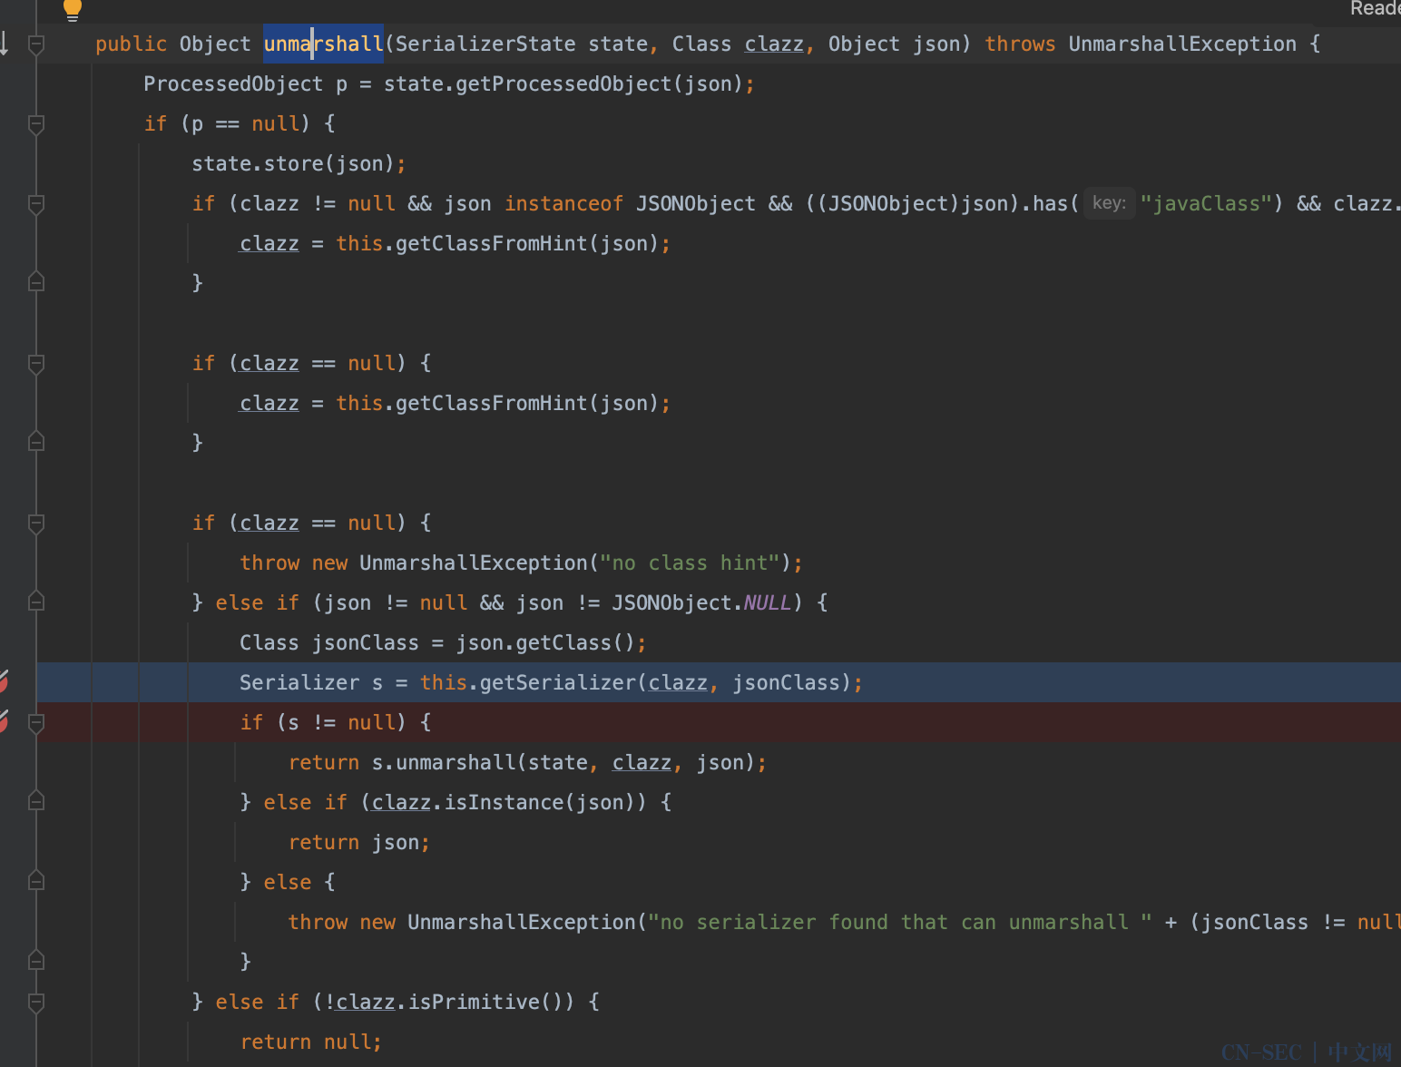Fold the 'if (clazz == null)' block containing the throw
The height and width of the screenshot is (1067, 1401).
[x=36, y=523]
